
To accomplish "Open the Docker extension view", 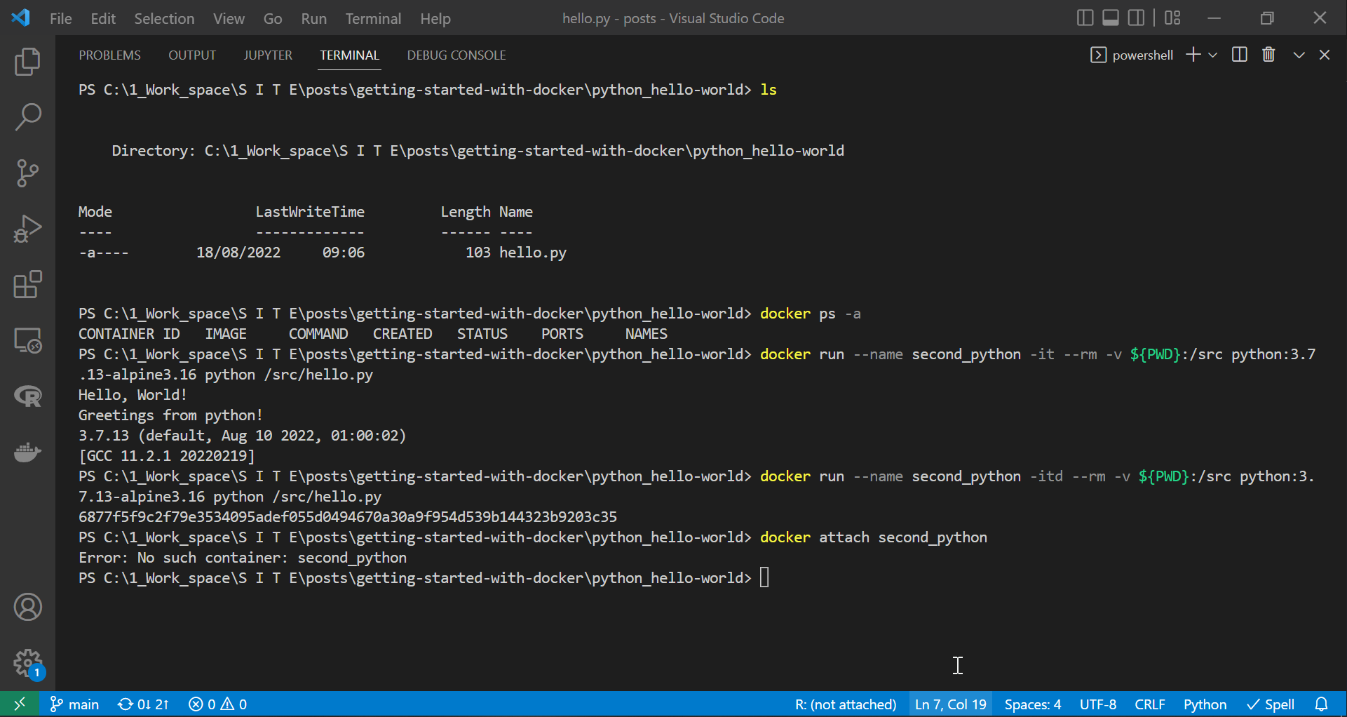I will tap(28, 453).
